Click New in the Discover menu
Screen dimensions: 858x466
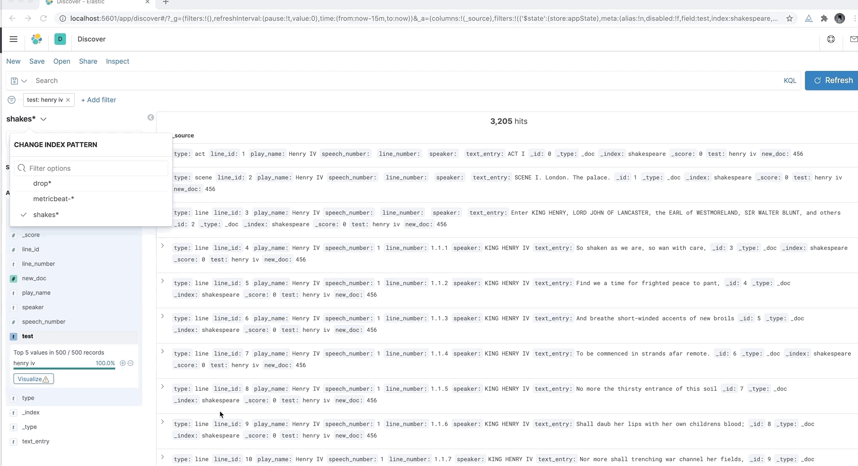[13, 61]
